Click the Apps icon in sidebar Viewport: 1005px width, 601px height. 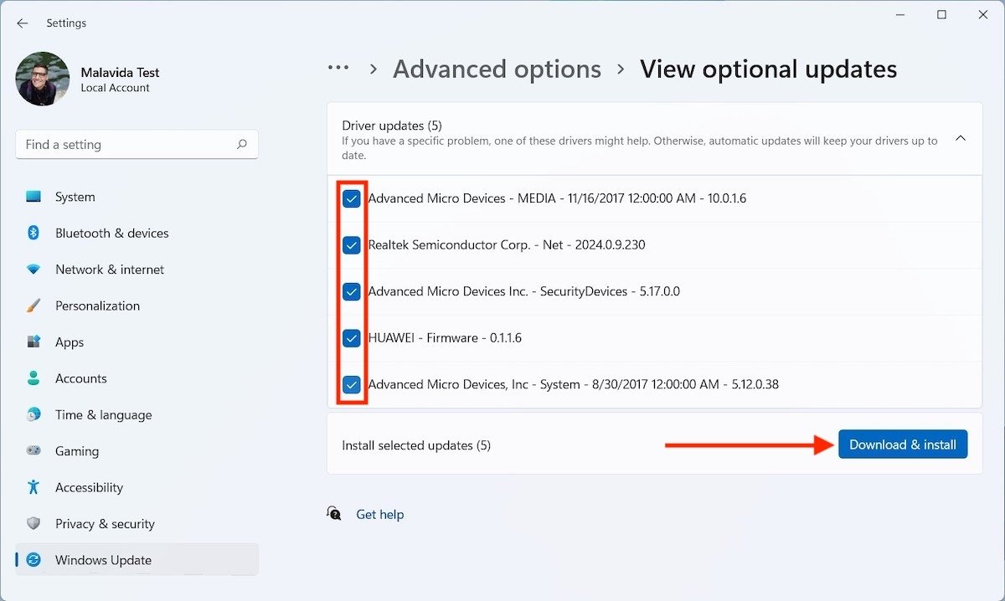click(33, 342)
